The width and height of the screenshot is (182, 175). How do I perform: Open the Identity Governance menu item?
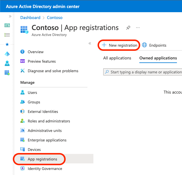45,168
